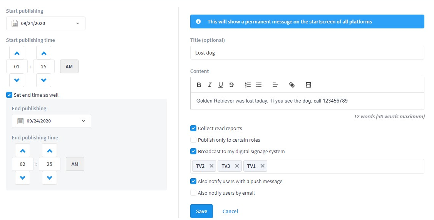Insert a video using the film icon
This screenshot has width=434, height=220.
308,85
